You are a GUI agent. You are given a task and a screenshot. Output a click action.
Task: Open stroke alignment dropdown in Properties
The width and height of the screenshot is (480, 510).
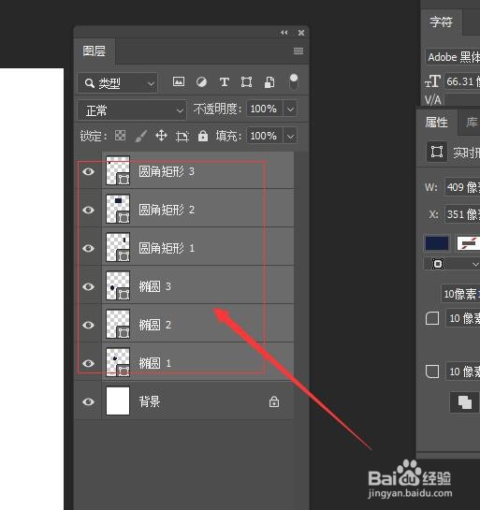tap(452, 264)
